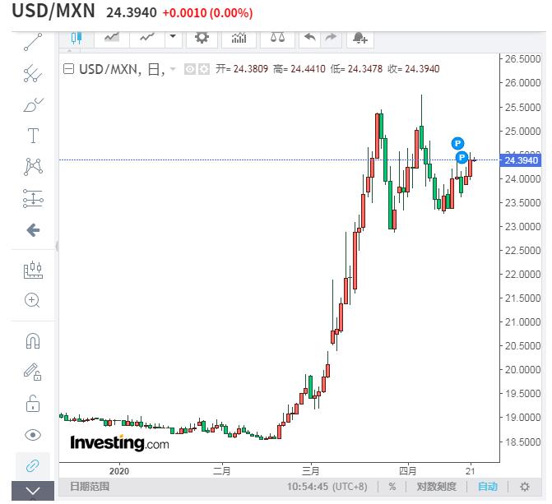552x504 pixels.
Task: Select the text annotation tool
Action: (x=33, y=135)
